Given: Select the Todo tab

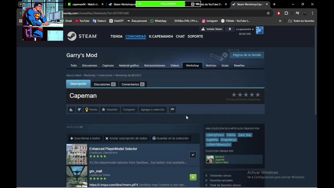Looking at the screenshot, I should (74, 66).
